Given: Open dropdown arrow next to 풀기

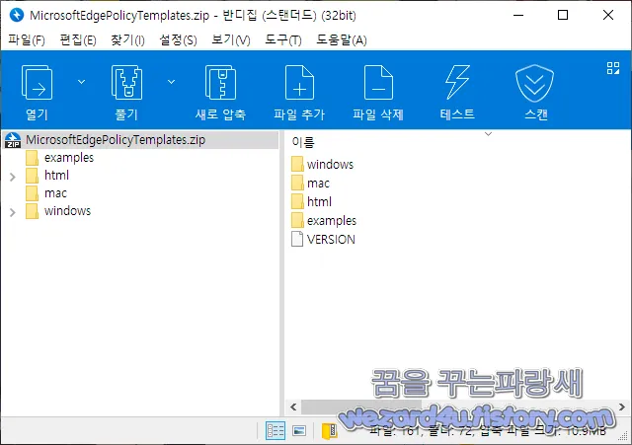Looking at the screenshot, I should tap(171, 82).
